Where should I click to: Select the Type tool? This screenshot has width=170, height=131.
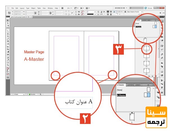click(x=8, y=34)
